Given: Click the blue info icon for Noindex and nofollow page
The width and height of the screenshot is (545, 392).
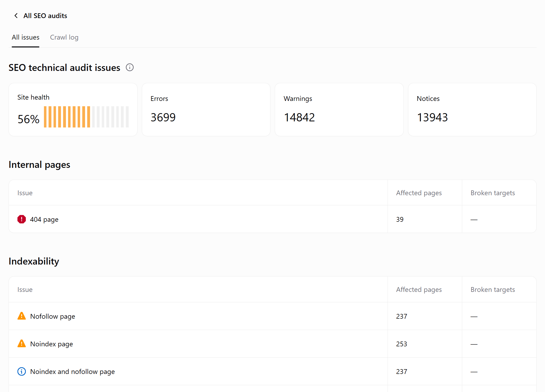Looking at the screenshot, I should tap(22, 371).
